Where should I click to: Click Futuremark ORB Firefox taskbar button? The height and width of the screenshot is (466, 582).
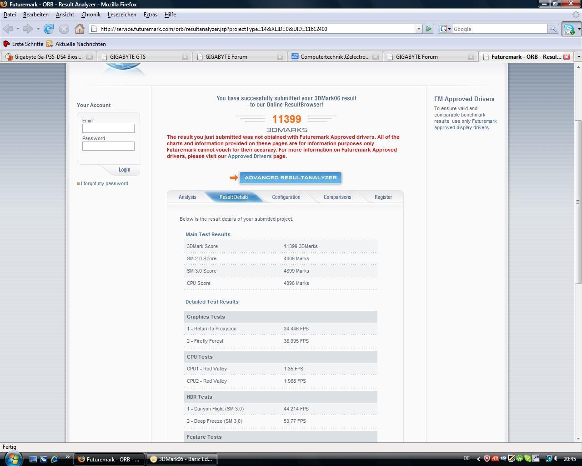pos(110,459)
